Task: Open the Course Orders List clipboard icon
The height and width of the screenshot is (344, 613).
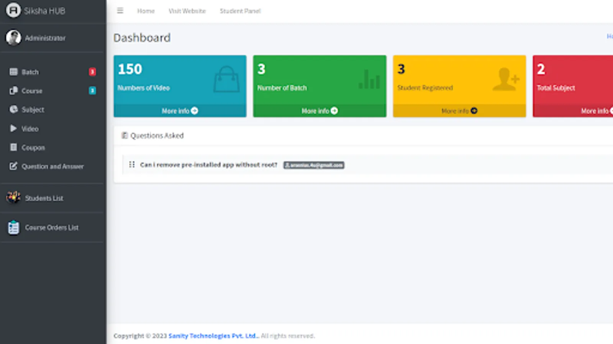Action: point(13,227)
